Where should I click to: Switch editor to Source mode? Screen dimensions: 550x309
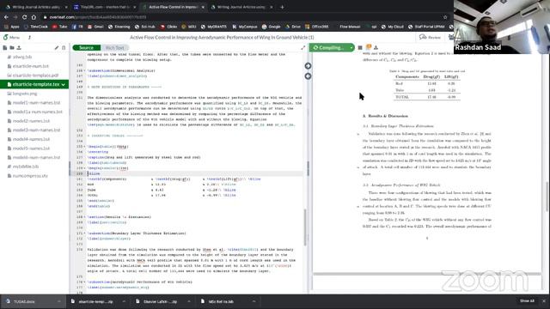point(86,48)
